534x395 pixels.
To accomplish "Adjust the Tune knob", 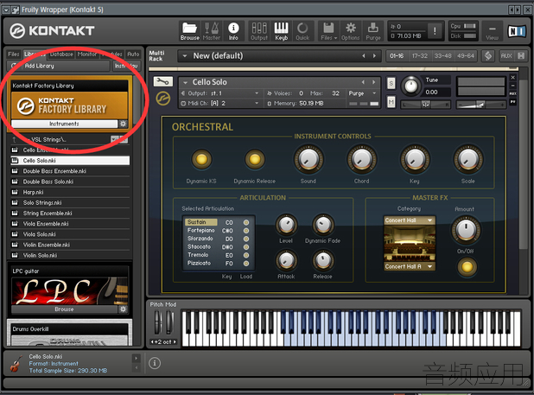I will point(410,86).
